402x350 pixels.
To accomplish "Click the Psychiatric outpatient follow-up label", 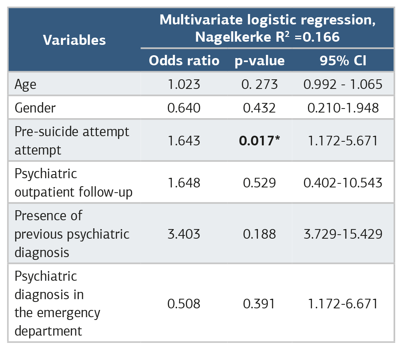I will [73, 183].
